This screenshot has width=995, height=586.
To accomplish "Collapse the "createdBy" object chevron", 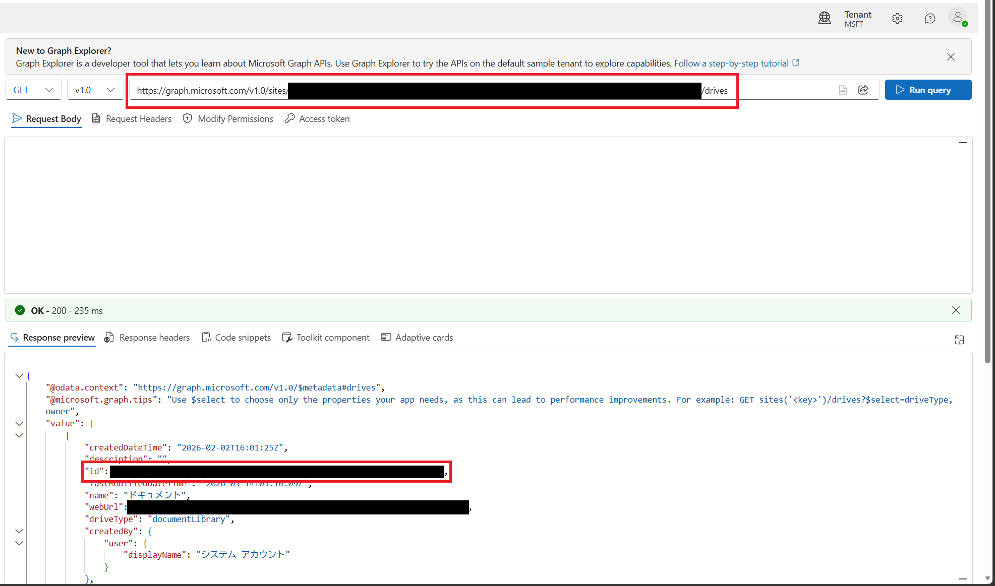I will (19, 531).
